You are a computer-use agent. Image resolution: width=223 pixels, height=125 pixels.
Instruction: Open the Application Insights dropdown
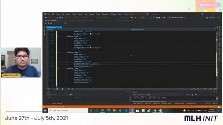pos(177,18)
